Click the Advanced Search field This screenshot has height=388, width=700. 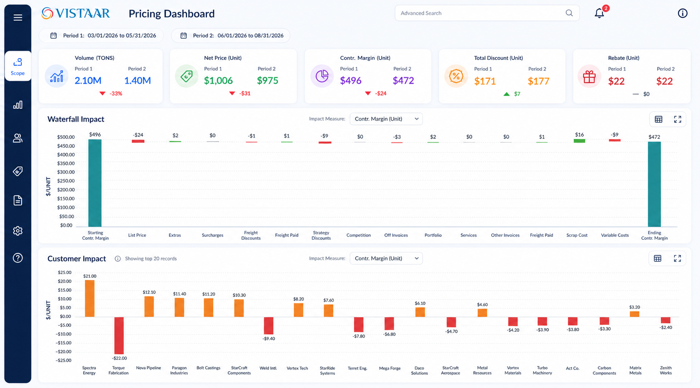(487, 13)
